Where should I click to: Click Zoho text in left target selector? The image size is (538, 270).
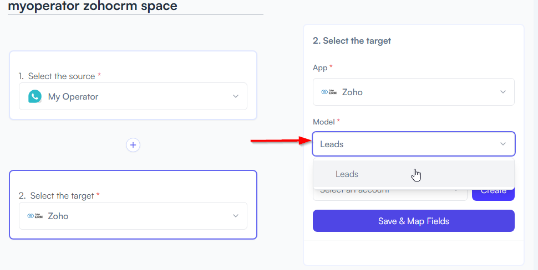58,216
